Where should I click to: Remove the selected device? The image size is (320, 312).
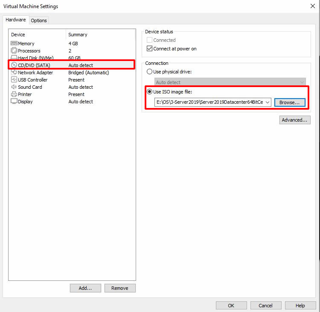click(x=120, y=288)
